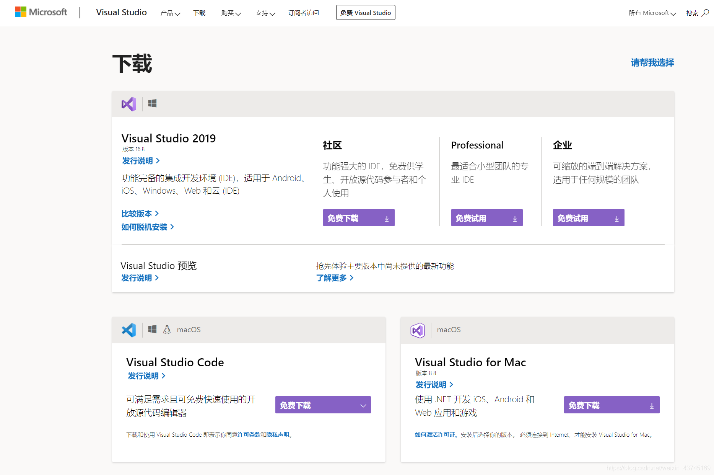Open 发行说明 under Visual Studio 2019
The height and width of the screenshot is (475, 714).
click(141, 161)
